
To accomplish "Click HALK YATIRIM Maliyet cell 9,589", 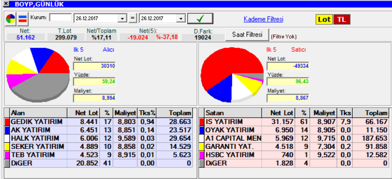I will tap(125, 138).
